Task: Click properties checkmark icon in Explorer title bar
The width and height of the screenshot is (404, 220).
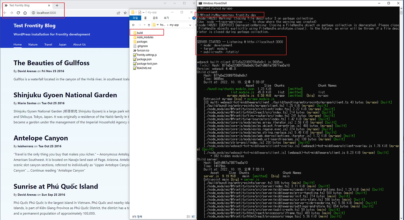Action: tap(140, 12)
